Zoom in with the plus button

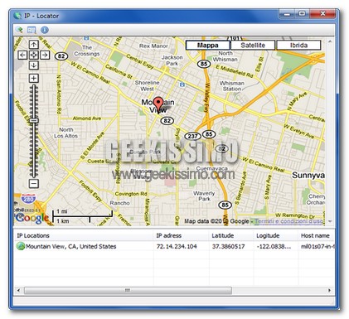point(34,78)
